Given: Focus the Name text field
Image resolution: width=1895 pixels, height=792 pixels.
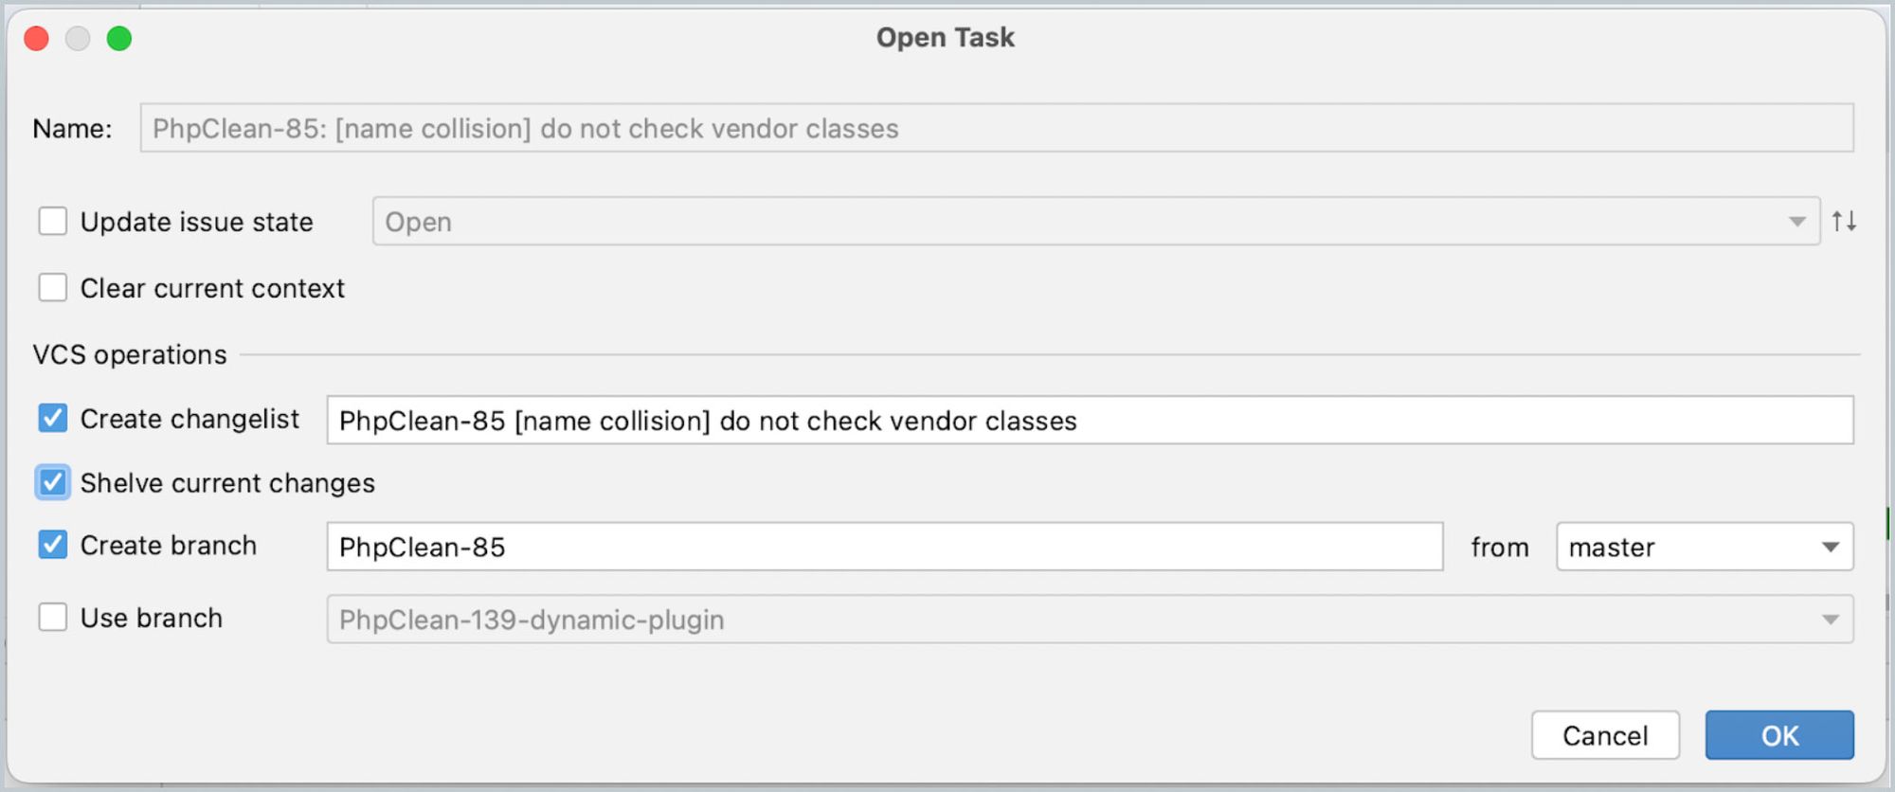Looking at the screenshot, I should coord(997,128).
